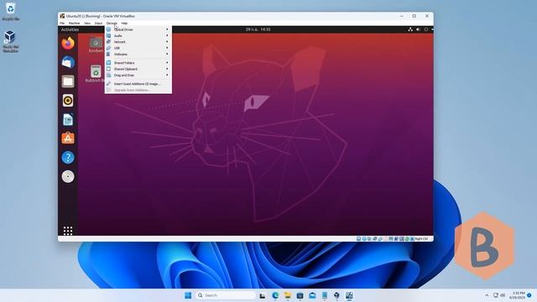Expand the Network submenu
Viewport: 537px width, 302px height.
(x=138, y=42)
